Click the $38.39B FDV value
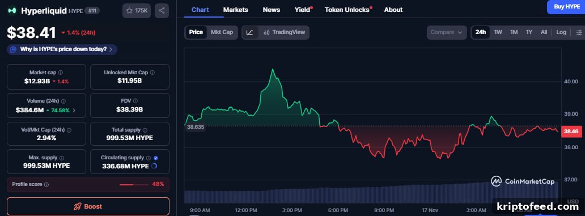Image resolution: width=585 pixels, height=216 pixels. [129, 109]
